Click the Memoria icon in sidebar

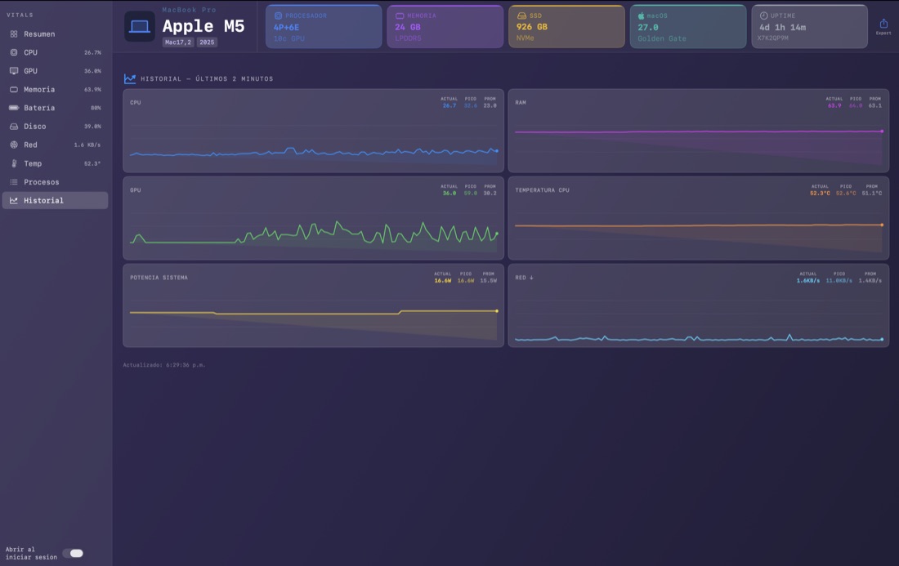tap(14, 89)
